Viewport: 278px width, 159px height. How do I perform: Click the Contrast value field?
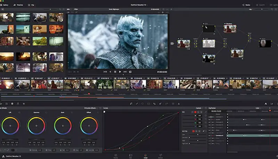click(40, 150)
